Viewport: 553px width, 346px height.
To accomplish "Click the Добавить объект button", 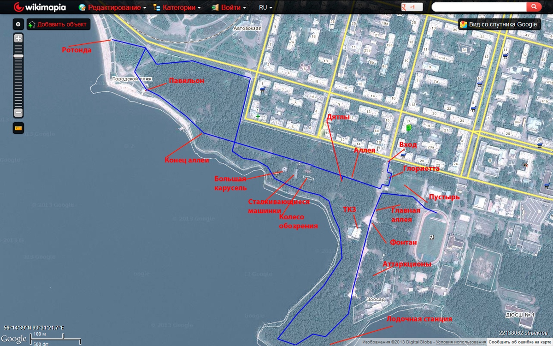I will 58,24.
